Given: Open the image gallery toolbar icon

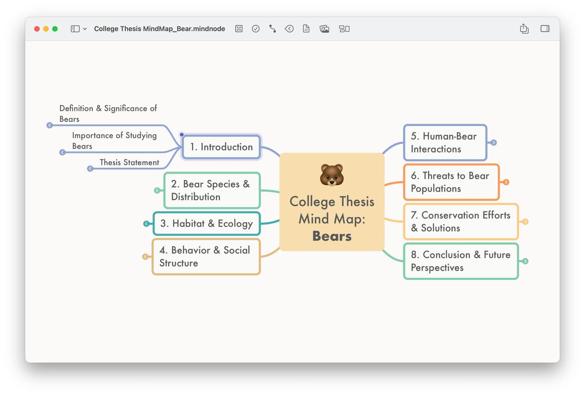Looking at the screenshot, I should 325,29.
